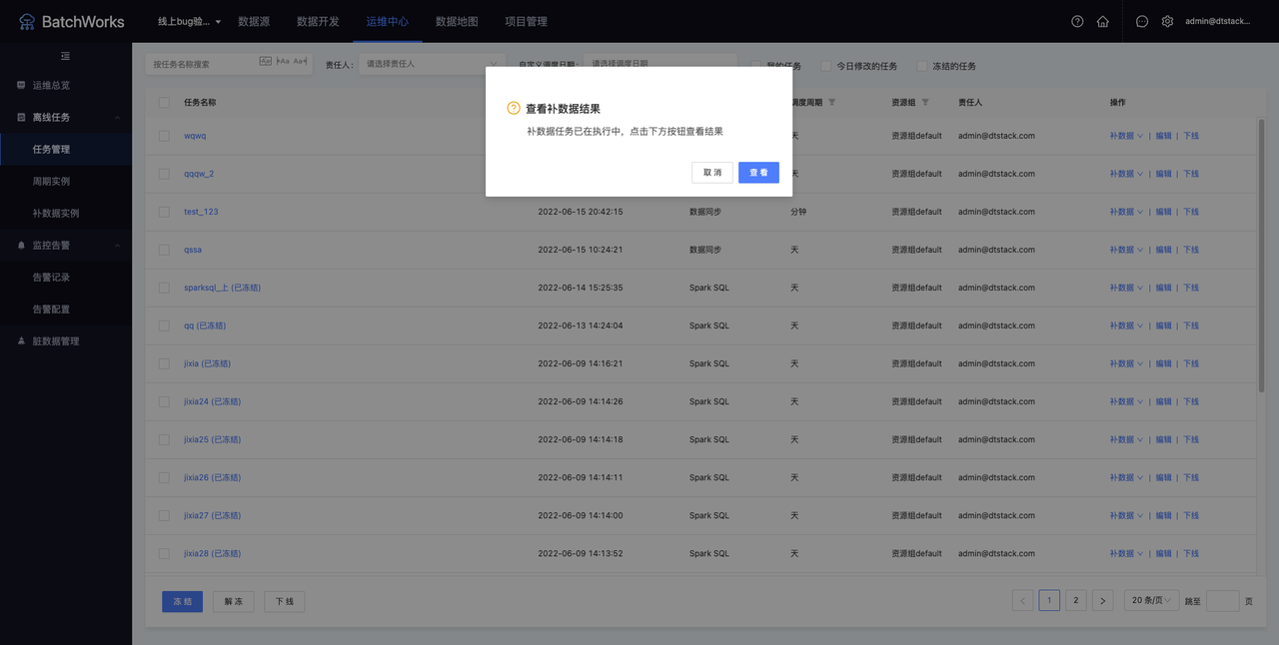Tick the select-all checkbox in table header

164,102
